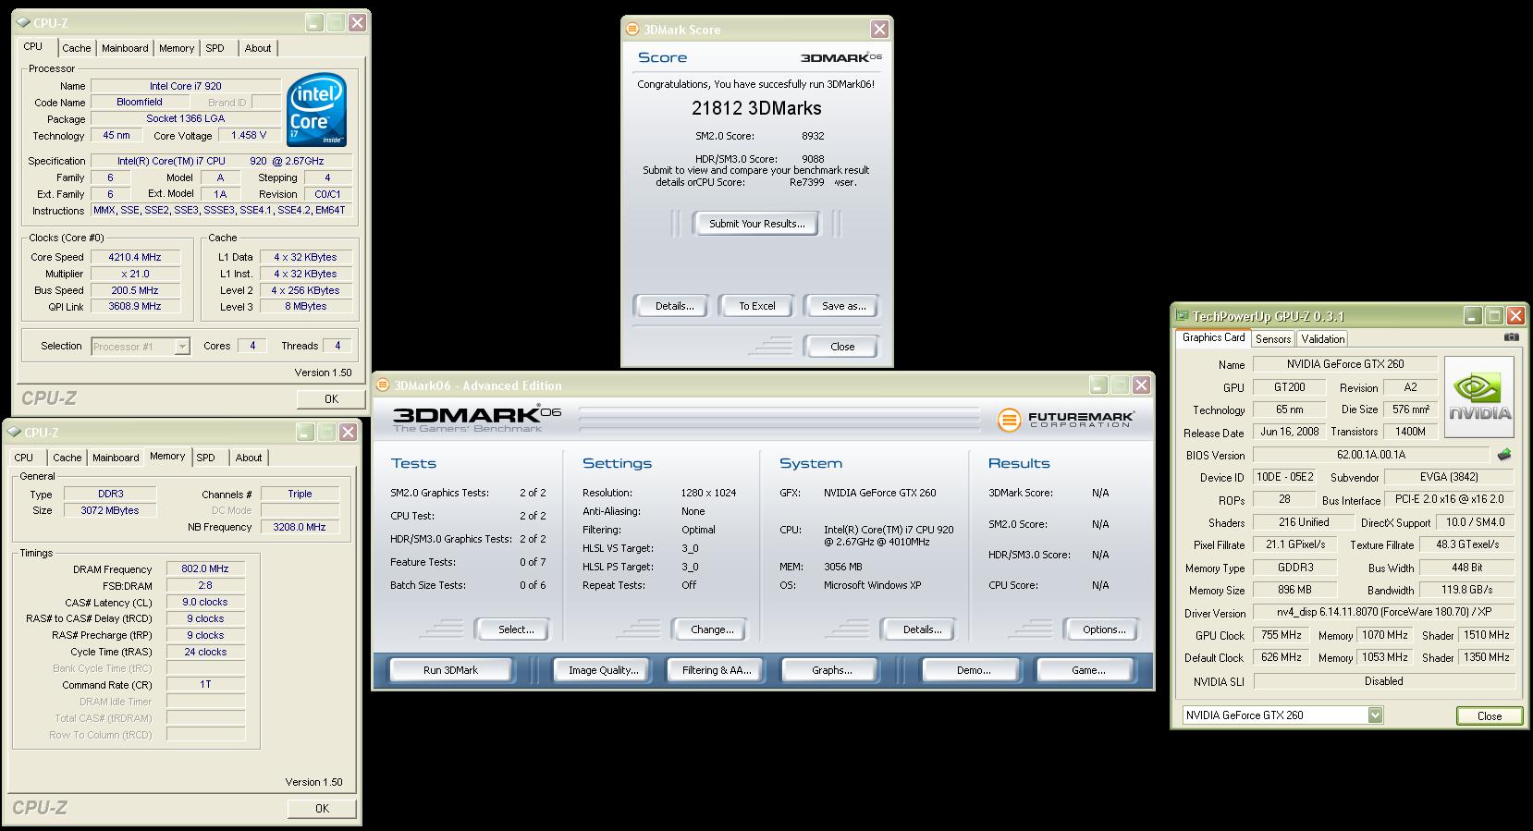
Task: Open Graphs button in 3DMark06
Action: [831, 670]
